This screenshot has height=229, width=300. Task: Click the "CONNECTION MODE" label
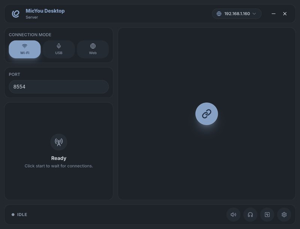30,35
